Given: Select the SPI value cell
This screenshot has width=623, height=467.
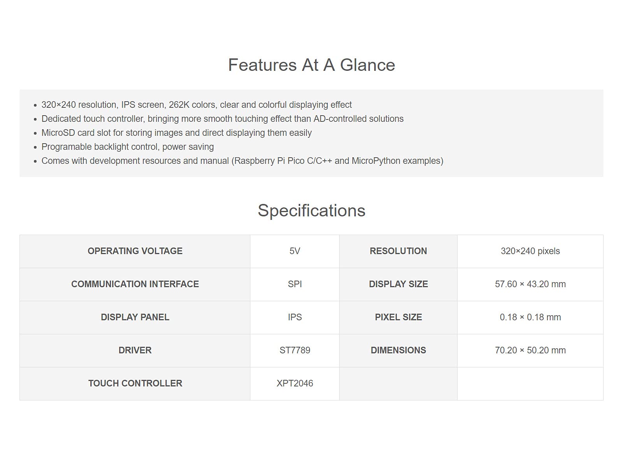Looking at the screenshot, I should 295,284.
